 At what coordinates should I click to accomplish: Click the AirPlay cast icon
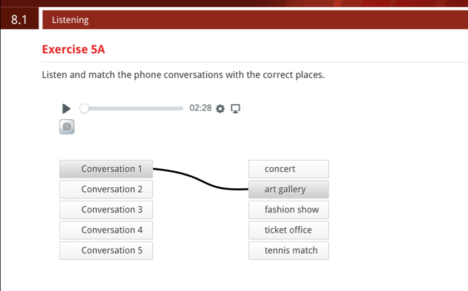click(x=235, y=108)
